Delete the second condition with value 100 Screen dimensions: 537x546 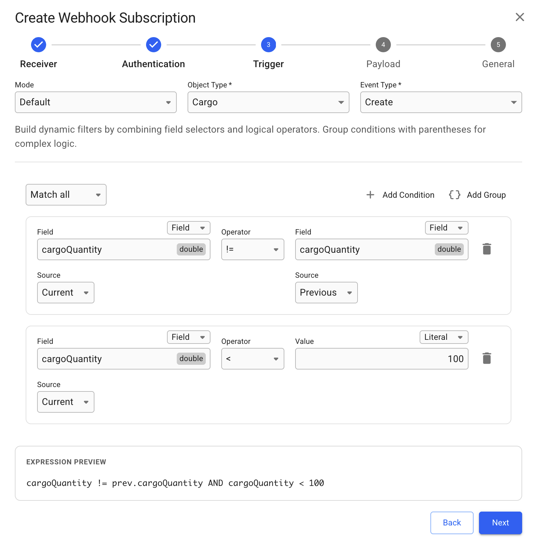click(487, 358)
